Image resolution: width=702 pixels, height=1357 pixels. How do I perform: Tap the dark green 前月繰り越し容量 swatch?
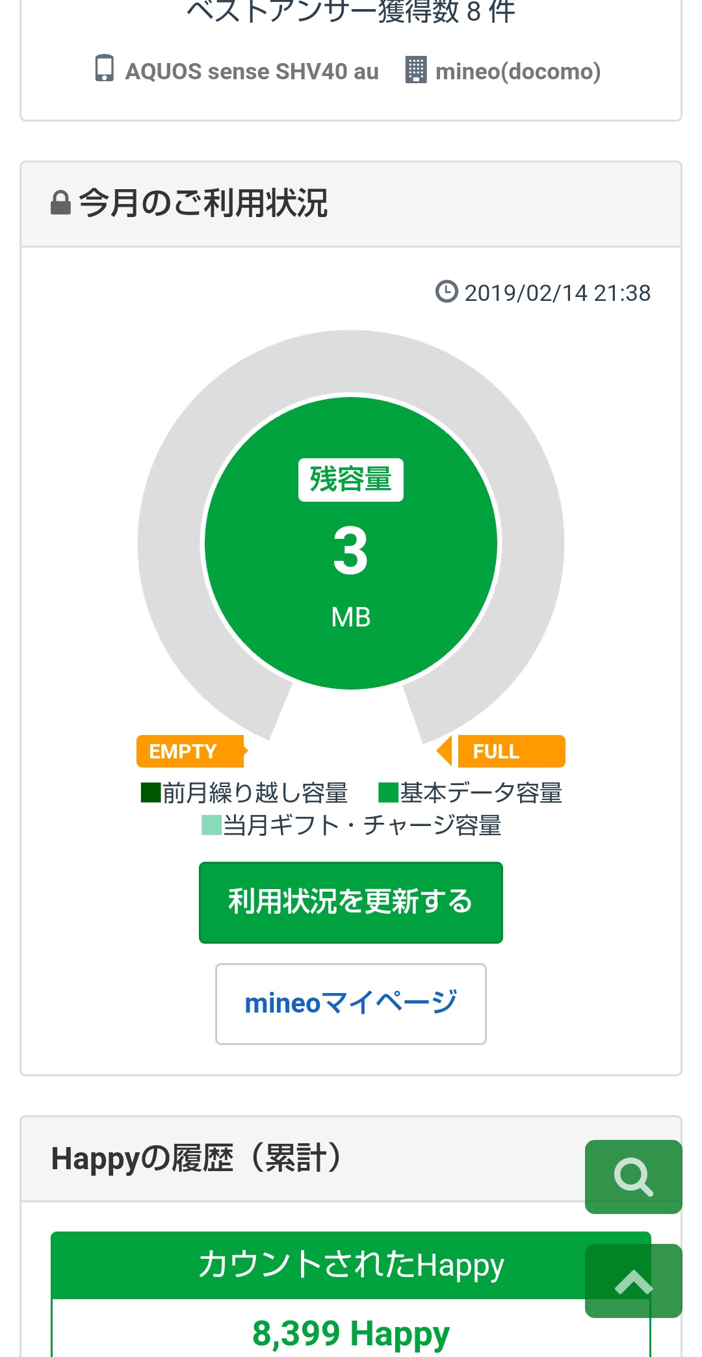point(151,793)
